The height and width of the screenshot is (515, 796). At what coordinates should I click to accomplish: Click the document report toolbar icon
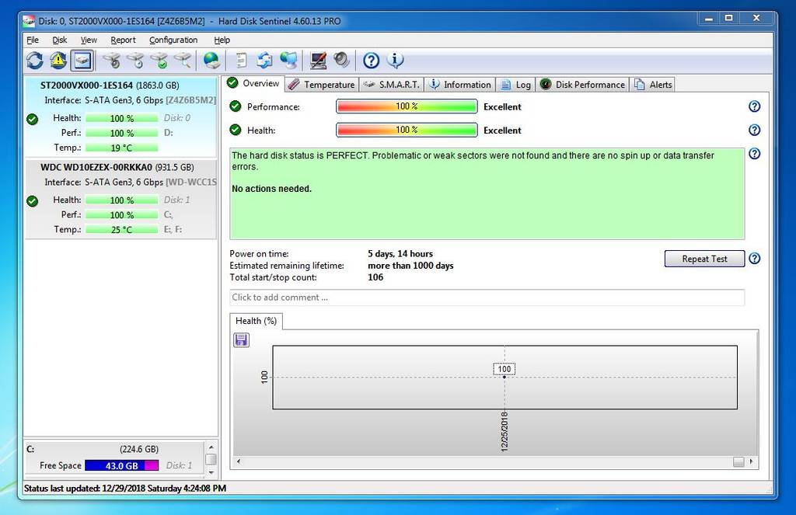[242, 60]
